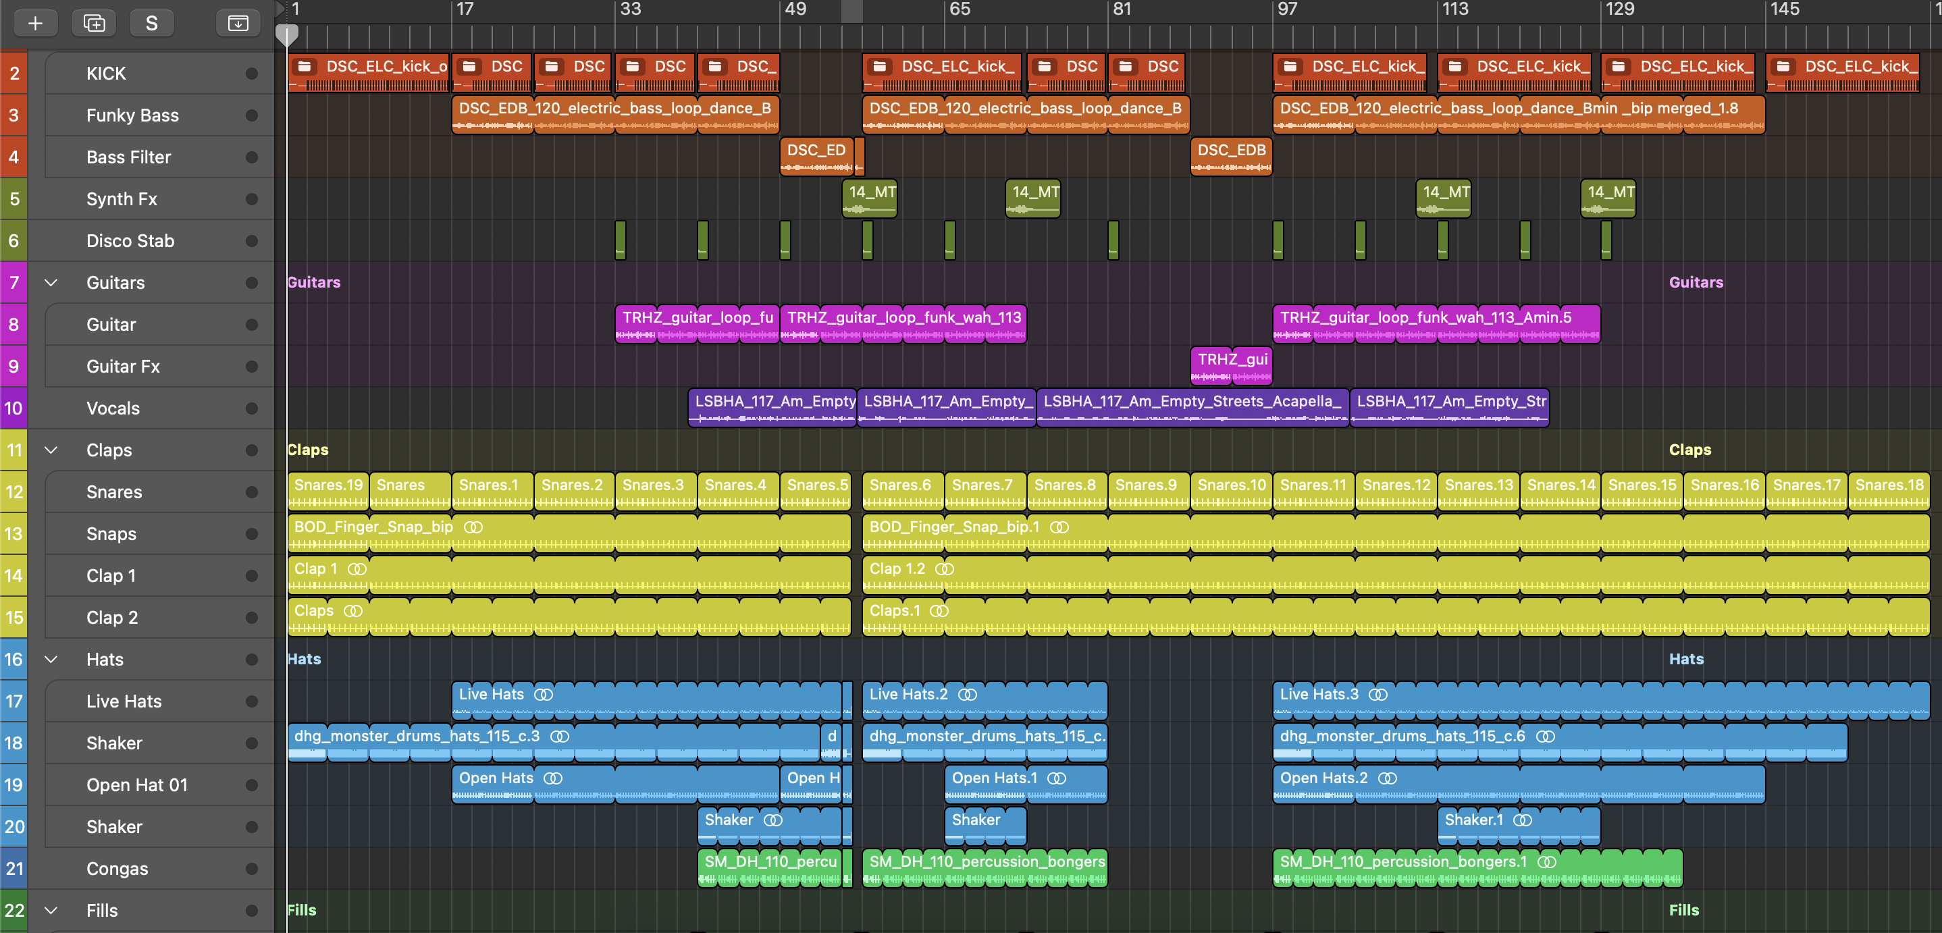The width and height of the screenshot is (1942, 933).
Task: Toggle the global solo S button
Action: tap(151, 24)
